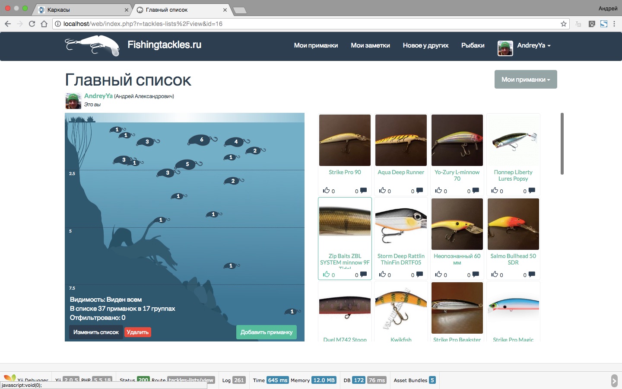Open new browser tab button
Viewport: 622px width, 389px height.
[x=240, y=10]
